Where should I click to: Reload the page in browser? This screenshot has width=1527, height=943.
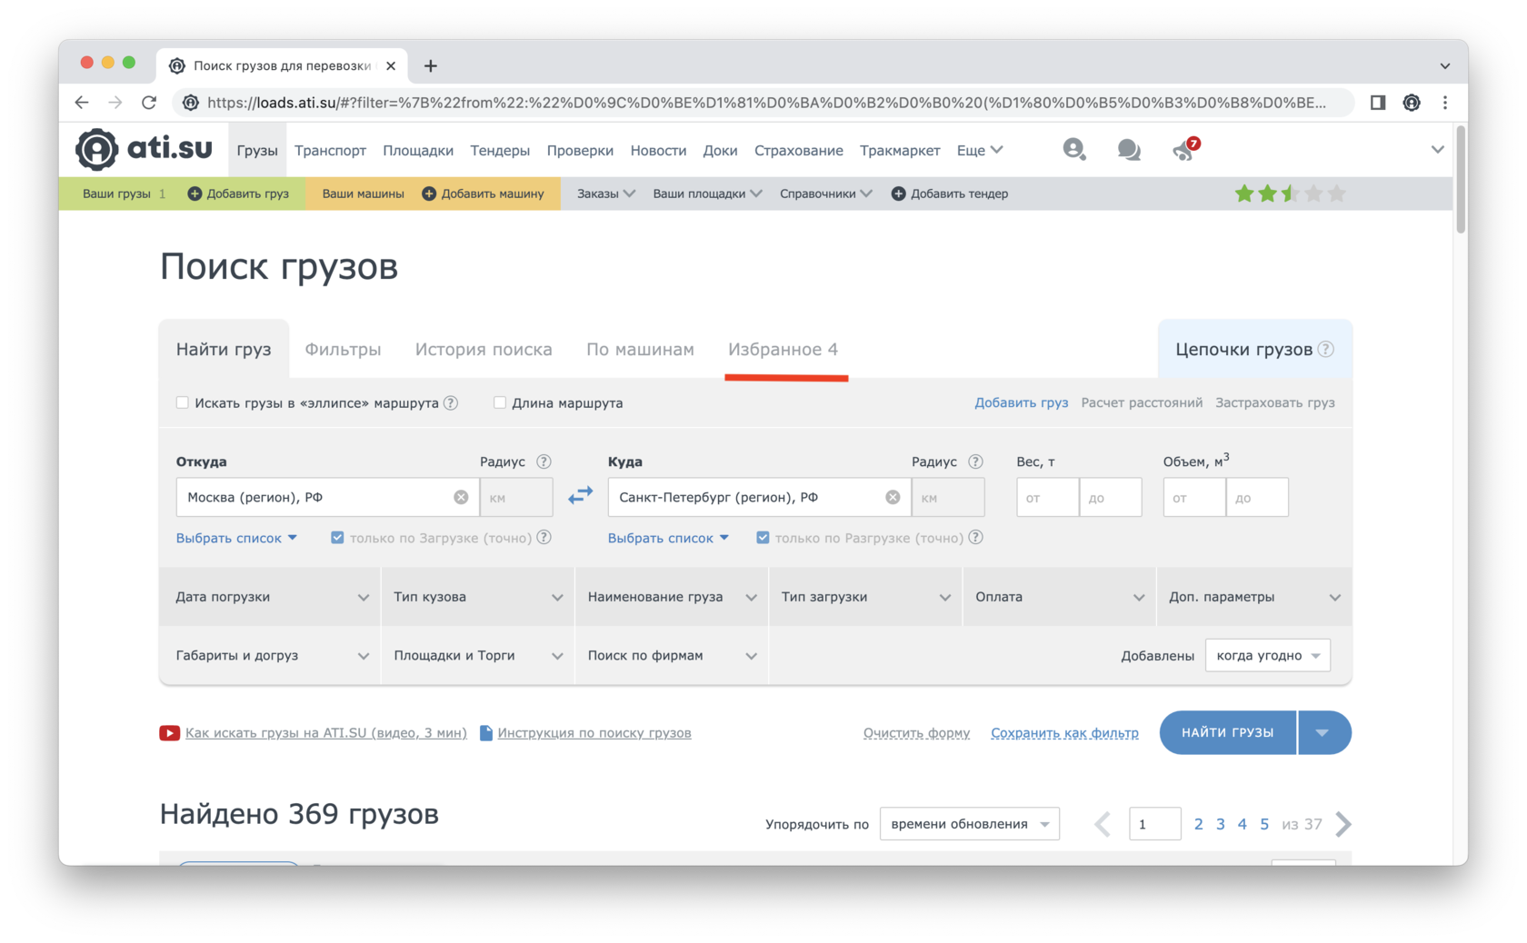(149, 103)
